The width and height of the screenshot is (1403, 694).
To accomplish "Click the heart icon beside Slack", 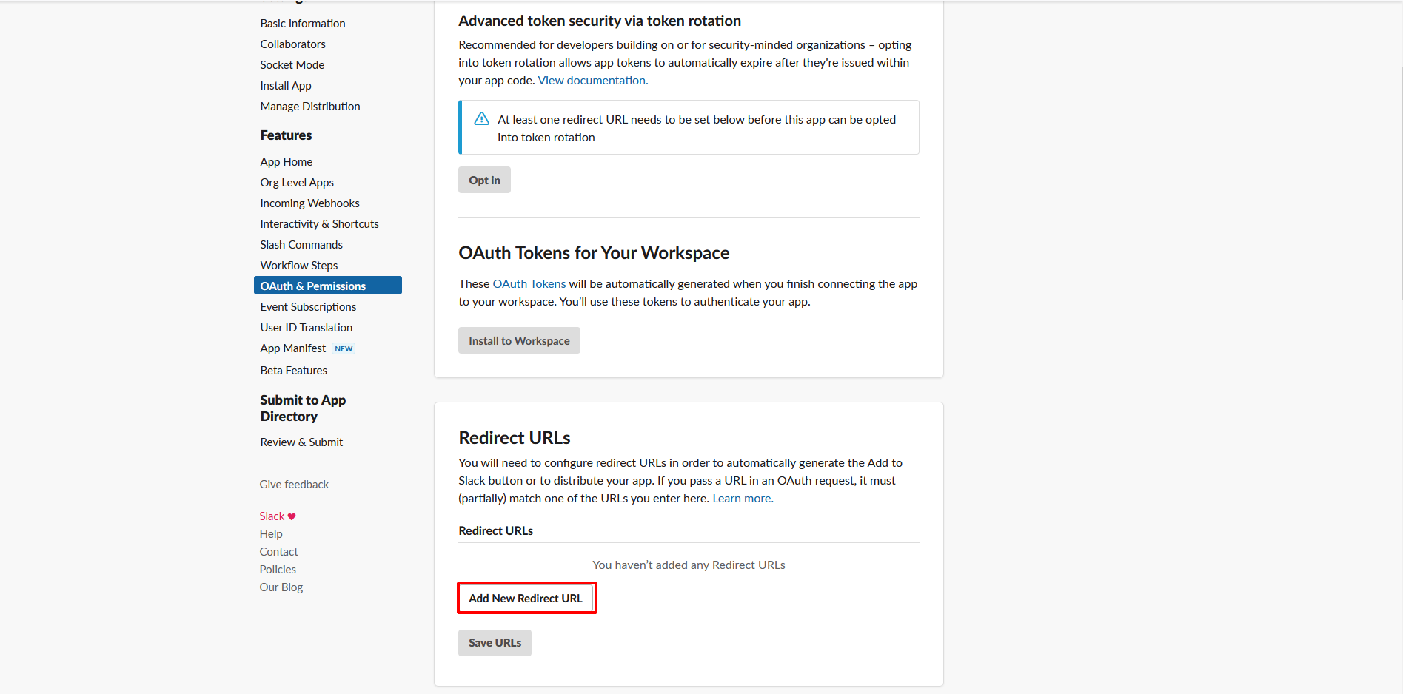I will [x=292, y=516].
